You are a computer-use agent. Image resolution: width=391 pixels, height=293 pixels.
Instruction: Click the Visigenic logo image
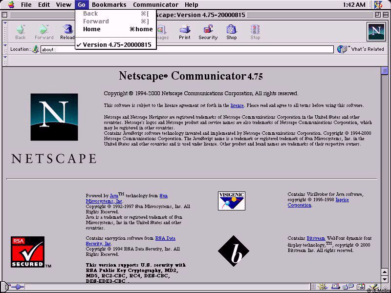click(x=232, y=201)
